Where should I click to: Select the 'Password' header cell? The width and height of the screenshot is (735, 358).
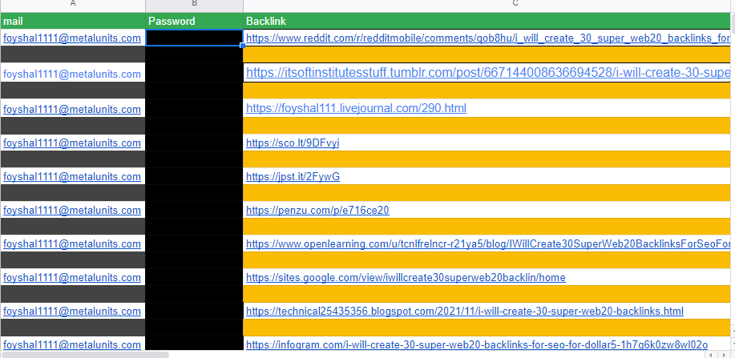tap(194, 21)
